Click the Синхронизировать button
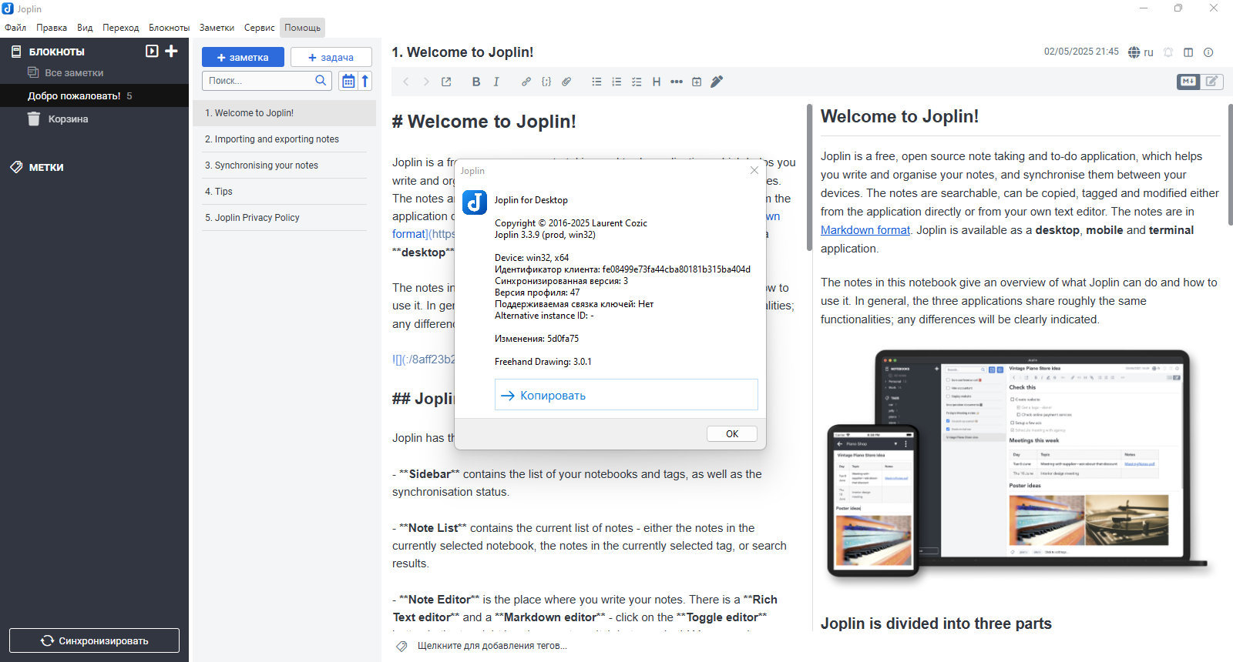 pos(94,640)
